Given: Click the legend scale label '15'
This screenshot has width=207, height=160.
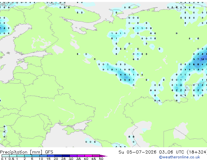Looking at the screenshot, I should click(x=48, y=159).
